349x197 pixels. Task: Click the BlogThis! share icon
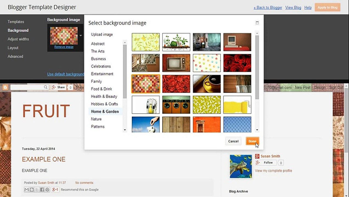[x=32, y=190]
